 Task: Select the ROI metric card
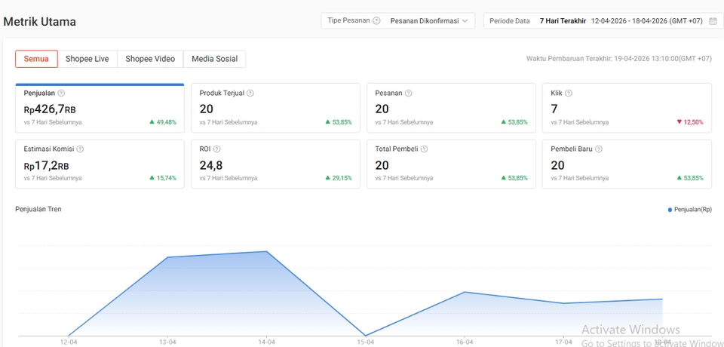(275, 163)
